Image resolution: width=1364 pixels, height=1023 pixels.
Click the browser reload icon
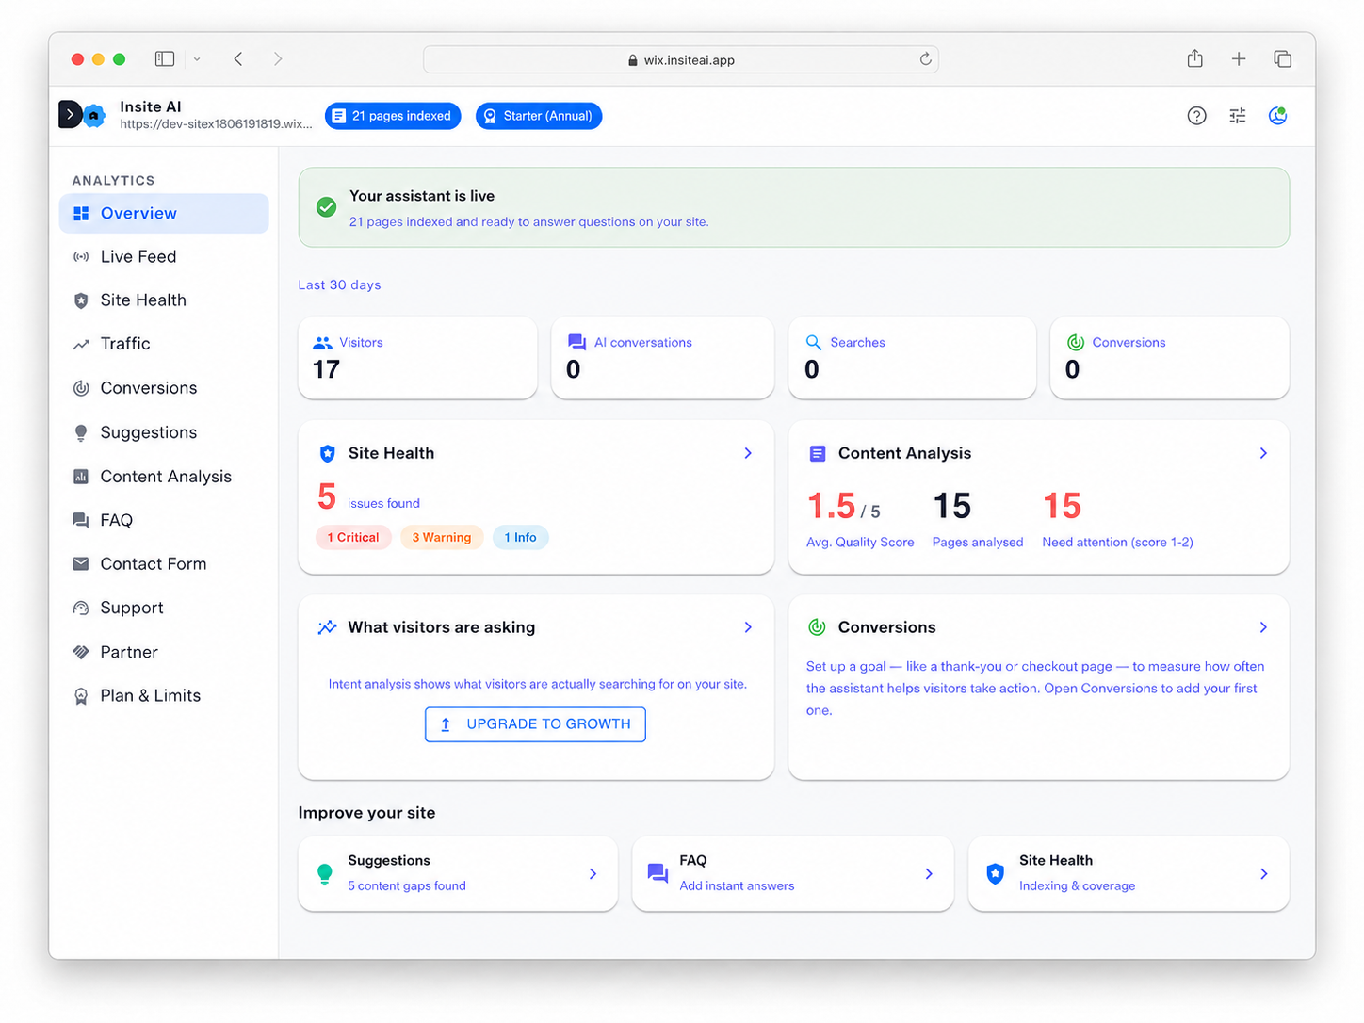coord(925,59)
